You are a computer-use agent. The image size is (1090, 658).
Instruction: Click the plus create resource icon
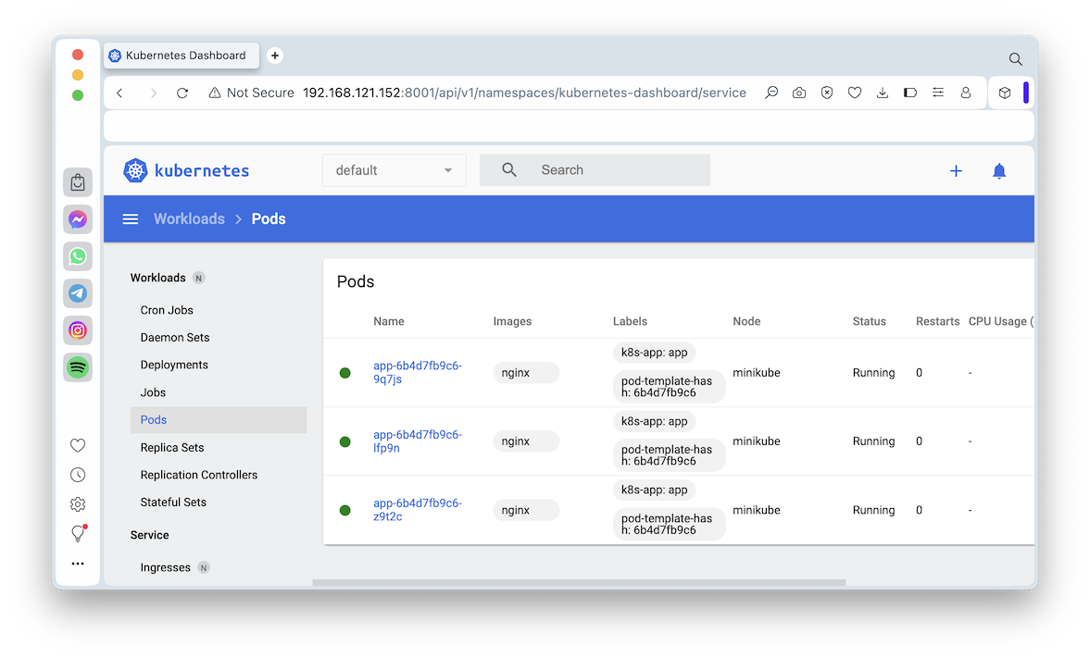click(x=956, y=171)
